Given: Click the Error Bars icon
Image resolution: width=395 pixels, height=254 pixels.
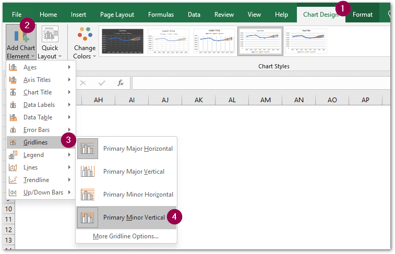Looking at the screenshot, I should coord(14,130).
